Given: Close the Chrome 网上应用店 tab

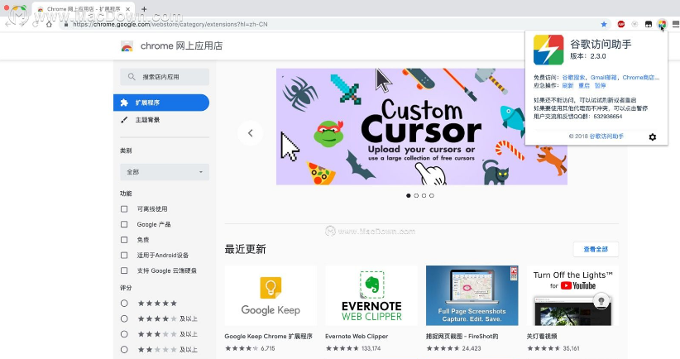Looking at the screenshot, I should [x=128, y=8].
